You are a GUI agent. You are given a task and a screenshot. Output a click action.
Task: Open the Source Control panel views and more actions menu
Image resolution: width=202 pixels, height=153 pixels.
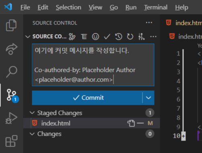coord(149,22)
